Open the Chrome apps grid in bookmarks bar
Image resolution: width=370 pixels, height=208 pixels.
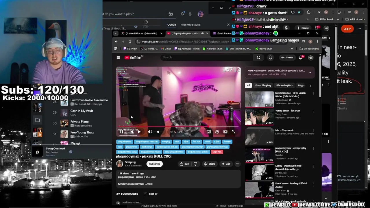[x=116, y=49]
